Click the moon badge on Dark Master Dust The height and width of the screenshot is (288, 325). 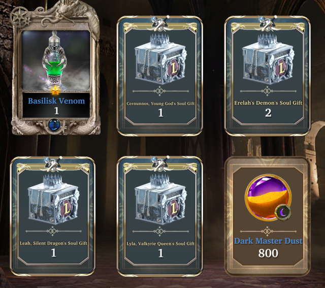coord(283,212)
